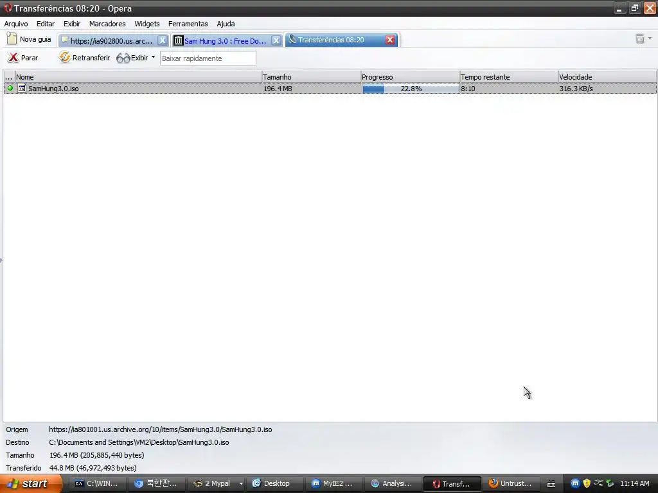Close the Transferências tab with red X
658x493 pixels.
point(390,40)
